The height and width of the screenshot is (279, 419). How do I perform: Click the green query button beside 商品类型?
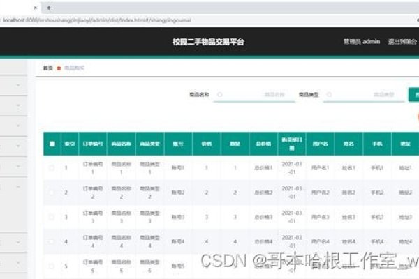[x=413, y=95]
